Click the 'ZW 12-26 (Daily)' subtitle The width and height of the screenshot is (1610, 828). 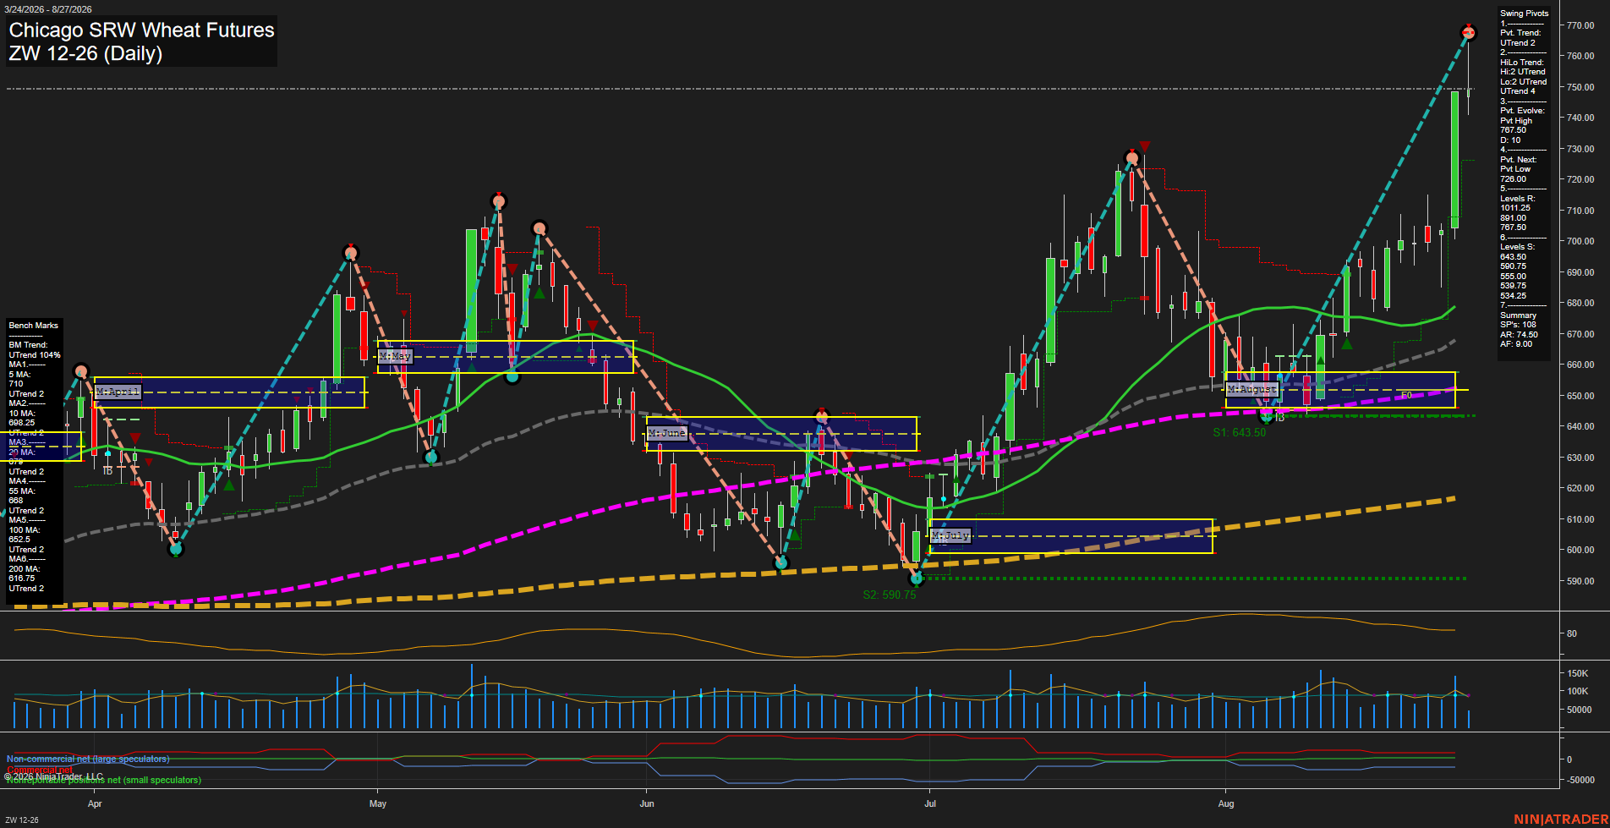point(85,53)
